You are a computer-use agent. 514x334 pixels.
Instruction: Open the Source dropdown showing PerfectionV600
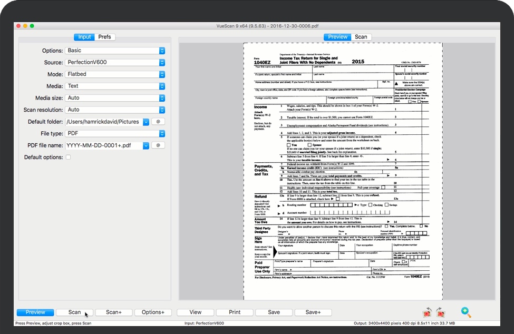point(162,62)
